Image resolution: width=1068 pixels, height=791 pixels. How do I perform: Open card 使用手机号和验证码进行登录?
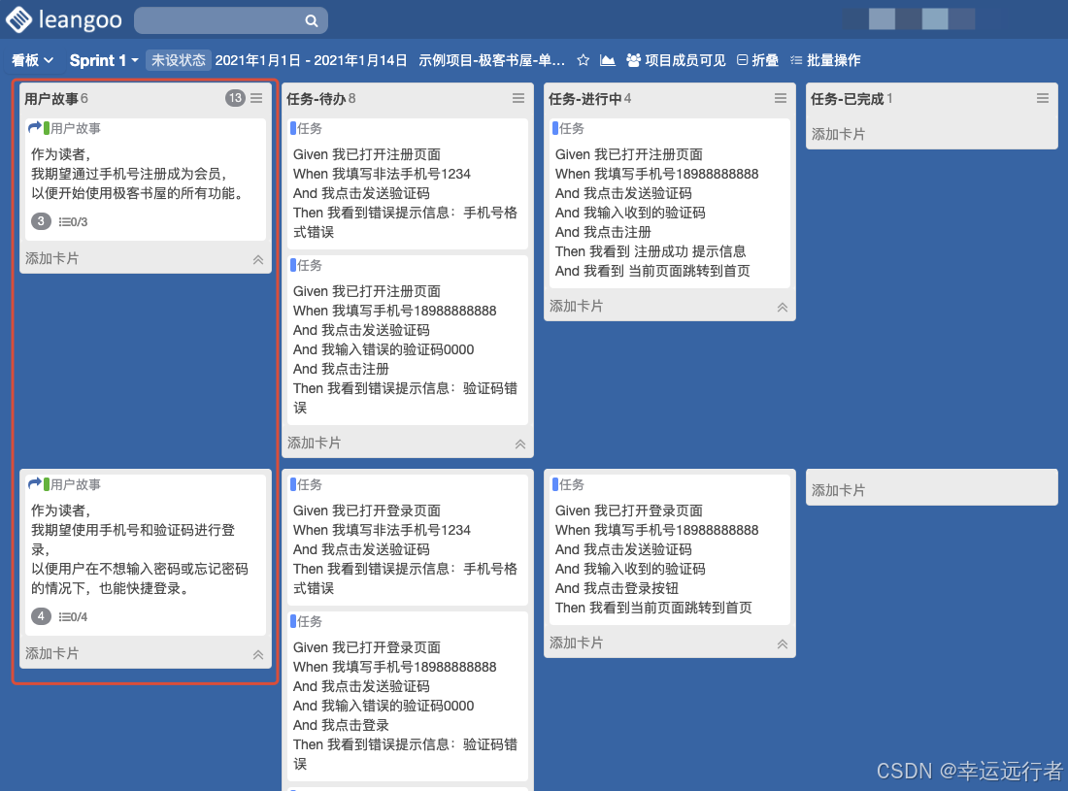145,555
